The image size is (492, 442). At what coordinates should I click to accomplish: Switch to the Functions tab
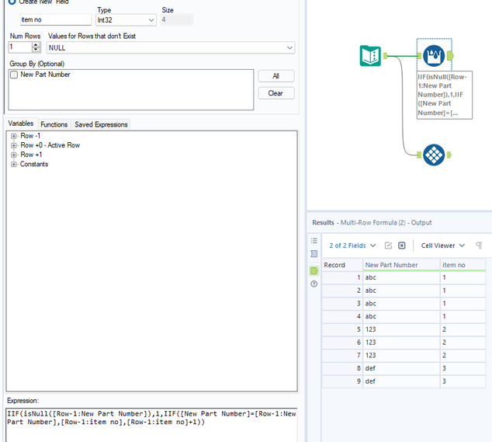[x=54, y=124]
